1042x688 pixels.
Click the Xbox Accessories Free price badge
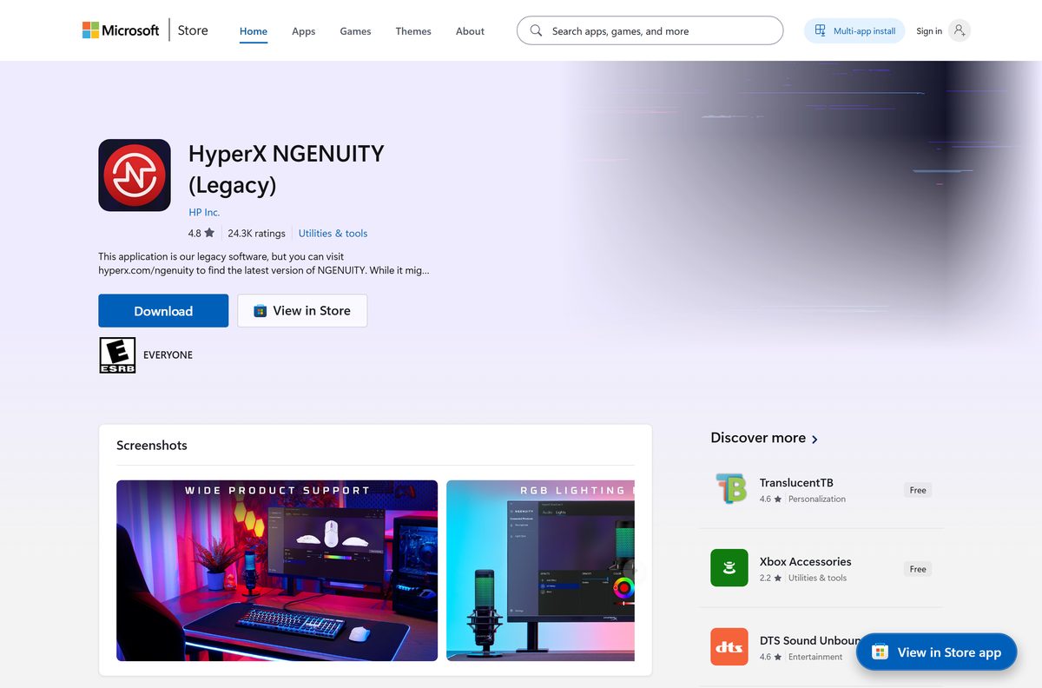tap(918, 569)
